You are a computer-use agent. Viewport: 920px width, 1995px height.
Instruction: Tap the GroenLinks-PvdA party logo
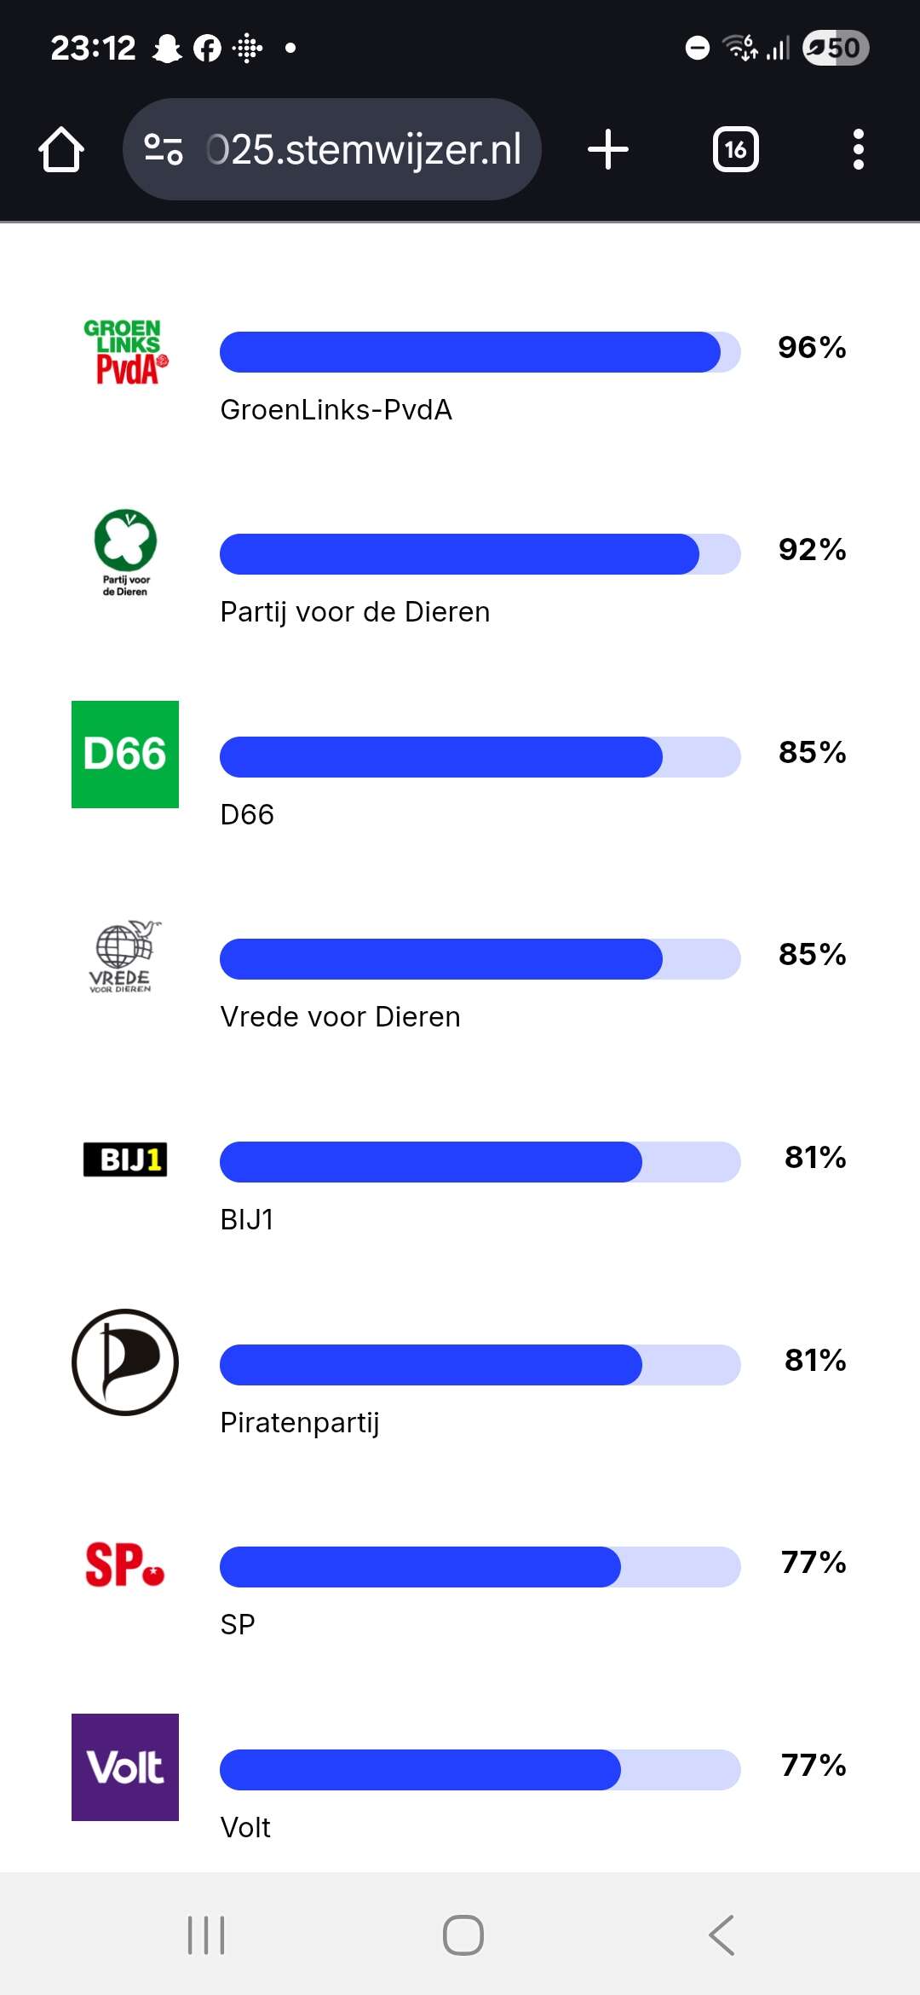pos(125,351)
